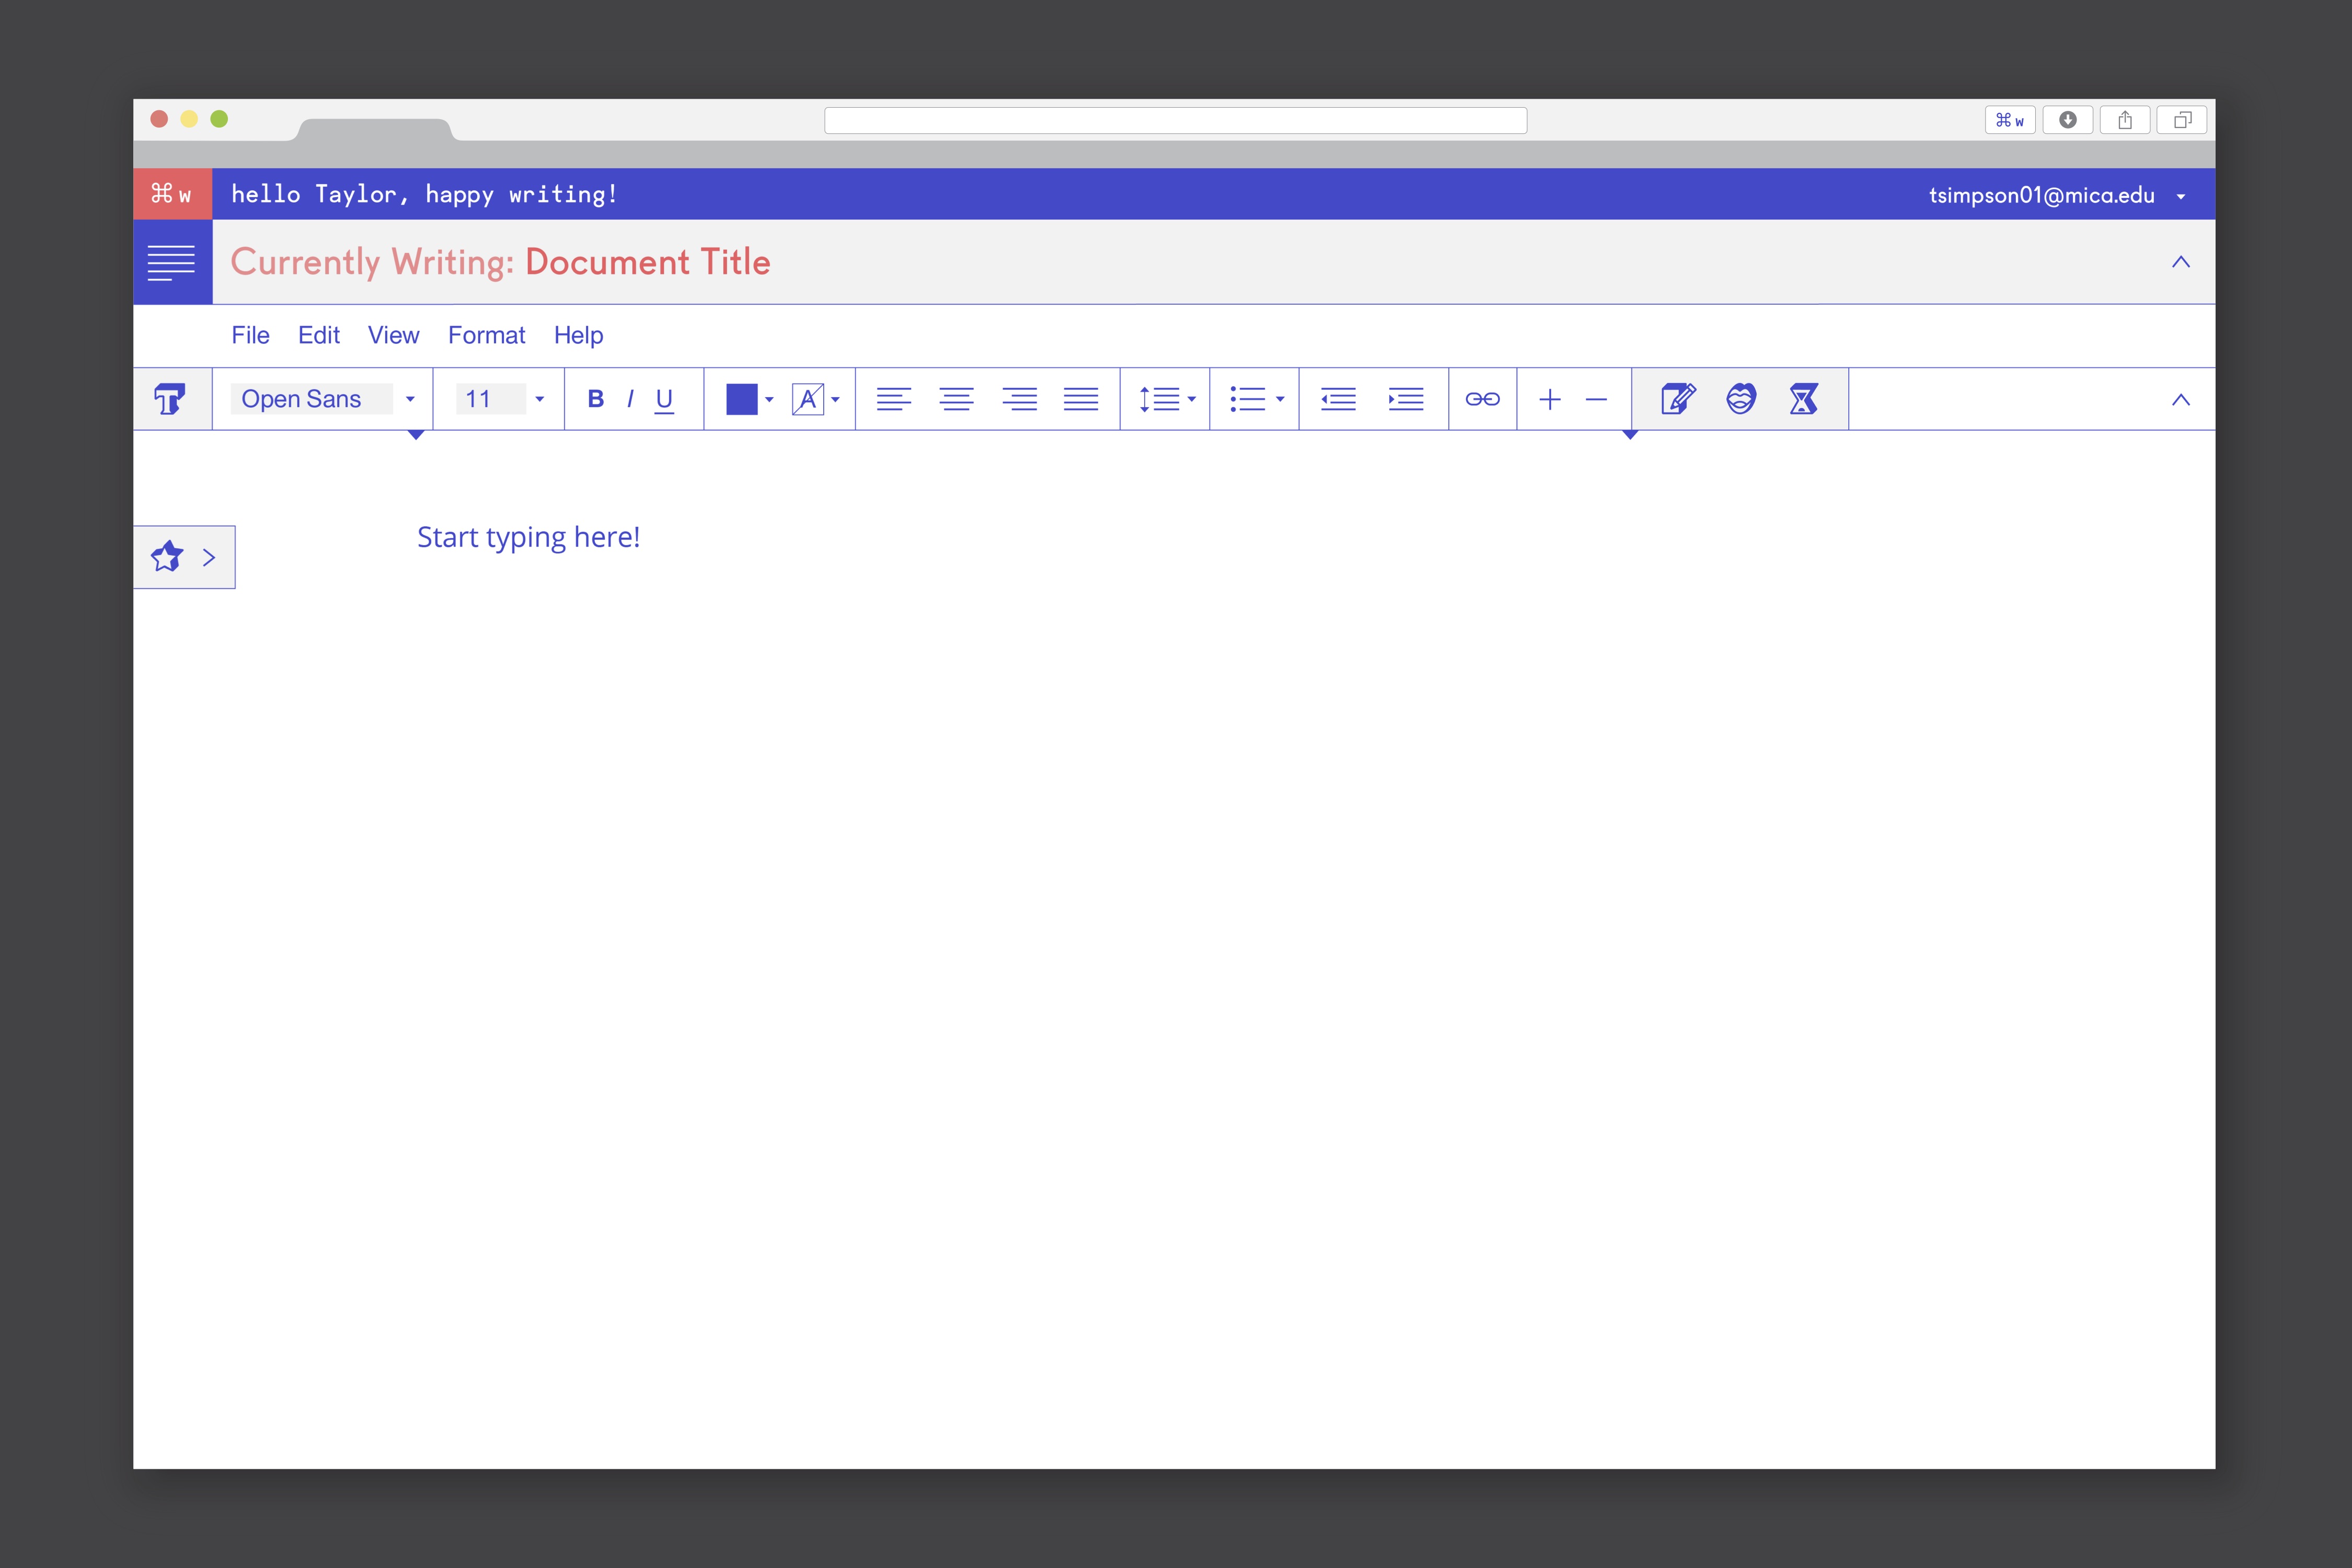This screenshot has width=2352, height=1568.
Task: Toggle underline formatting
Action: [664, 399]
